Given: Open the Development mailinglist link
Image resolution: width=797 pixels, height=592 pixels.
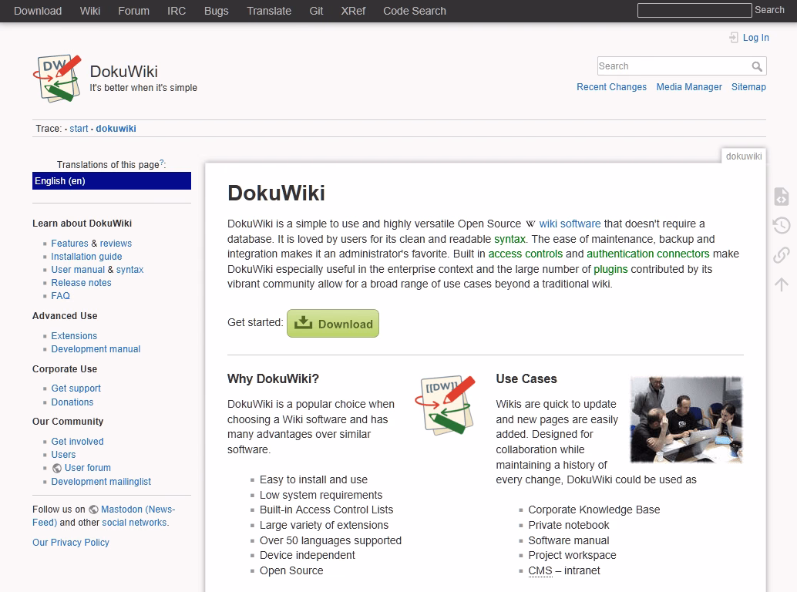Looking at the screenshot, I should pyautogui.click(x=101, y=482).
